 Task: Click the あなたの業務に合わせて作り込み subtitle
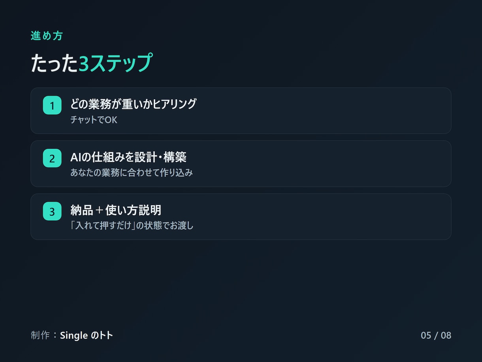132,172
